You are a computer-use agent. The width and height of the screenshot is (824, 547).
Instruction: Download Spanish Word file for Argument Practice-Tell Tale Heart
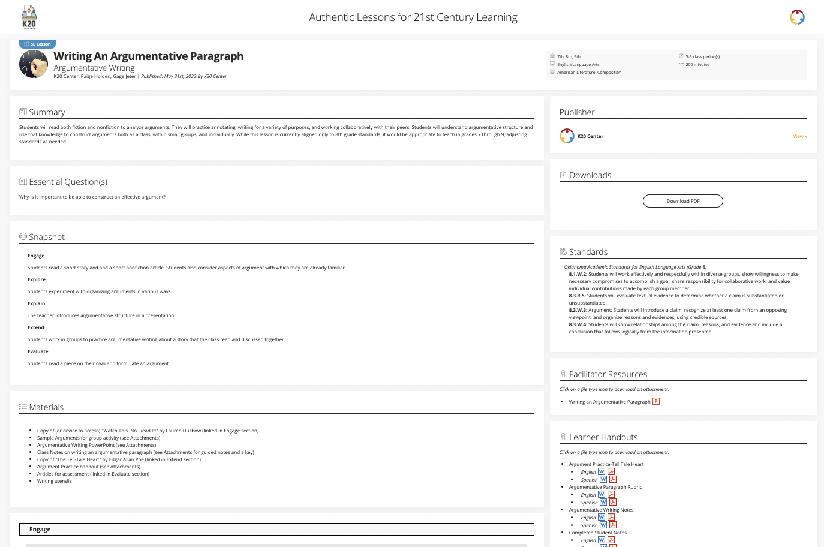pyautogui.click(x=603, y=480)
